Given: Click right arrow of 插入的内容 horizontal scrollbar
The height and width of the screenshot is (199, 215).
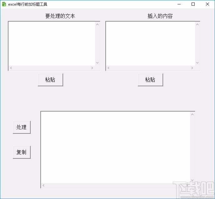Looking at the screenshot, I should click(192, 68).
